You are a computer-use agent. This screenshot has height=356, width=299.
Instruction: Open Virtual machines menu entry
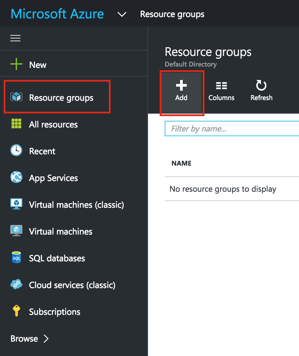[74, 231]
